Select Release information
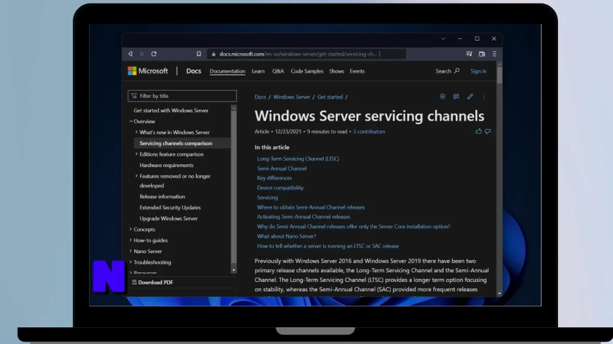The image size is (613, 344). pyautogui.click(x=162, y=196)
